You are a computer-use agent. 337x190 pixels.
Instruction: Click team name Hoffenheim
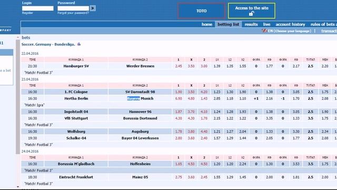140,164
